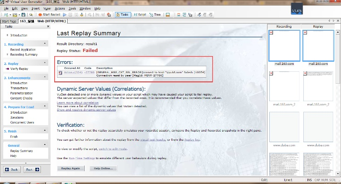341x184 pixels.
Task: Click the Next navigation button
Action: click(30, 169)
